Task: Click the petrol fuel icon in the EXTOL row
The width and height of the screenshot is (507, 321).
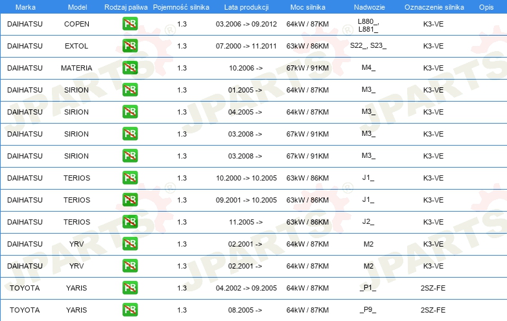Action: pyautogui.click(x=130, y=46)
